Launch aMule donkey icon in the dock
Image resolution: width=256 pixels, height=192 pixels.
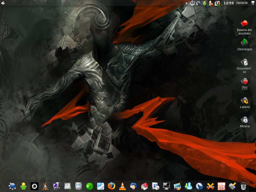pos(45,186)
